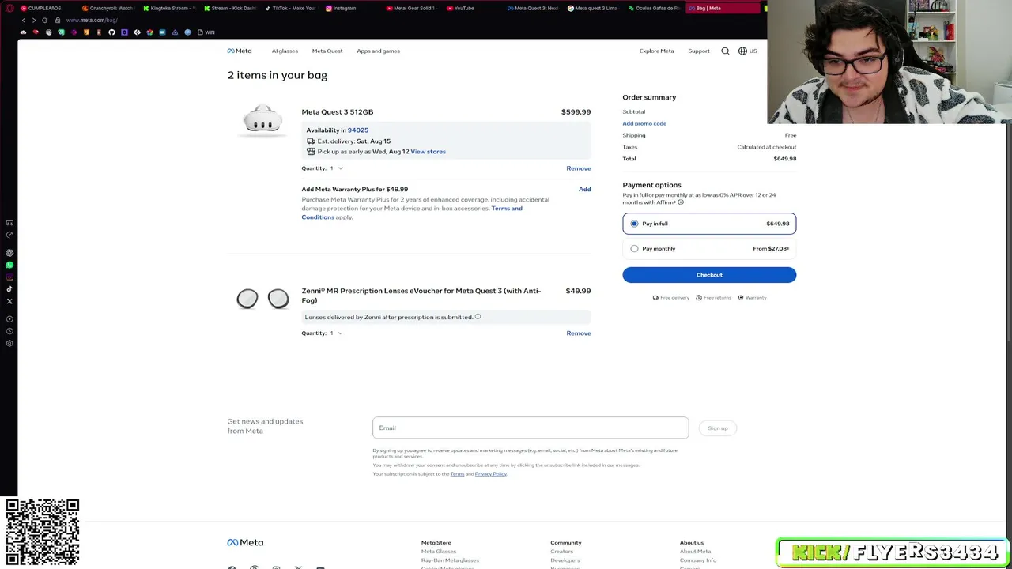
Task: Click info icon after Zenni prescription note
Action: click(478, 317)
